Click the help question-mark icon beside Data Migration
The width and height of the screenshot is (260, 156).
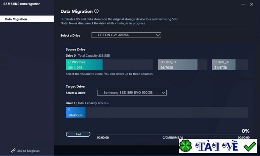pyautogui.click(x=96, y=11)
